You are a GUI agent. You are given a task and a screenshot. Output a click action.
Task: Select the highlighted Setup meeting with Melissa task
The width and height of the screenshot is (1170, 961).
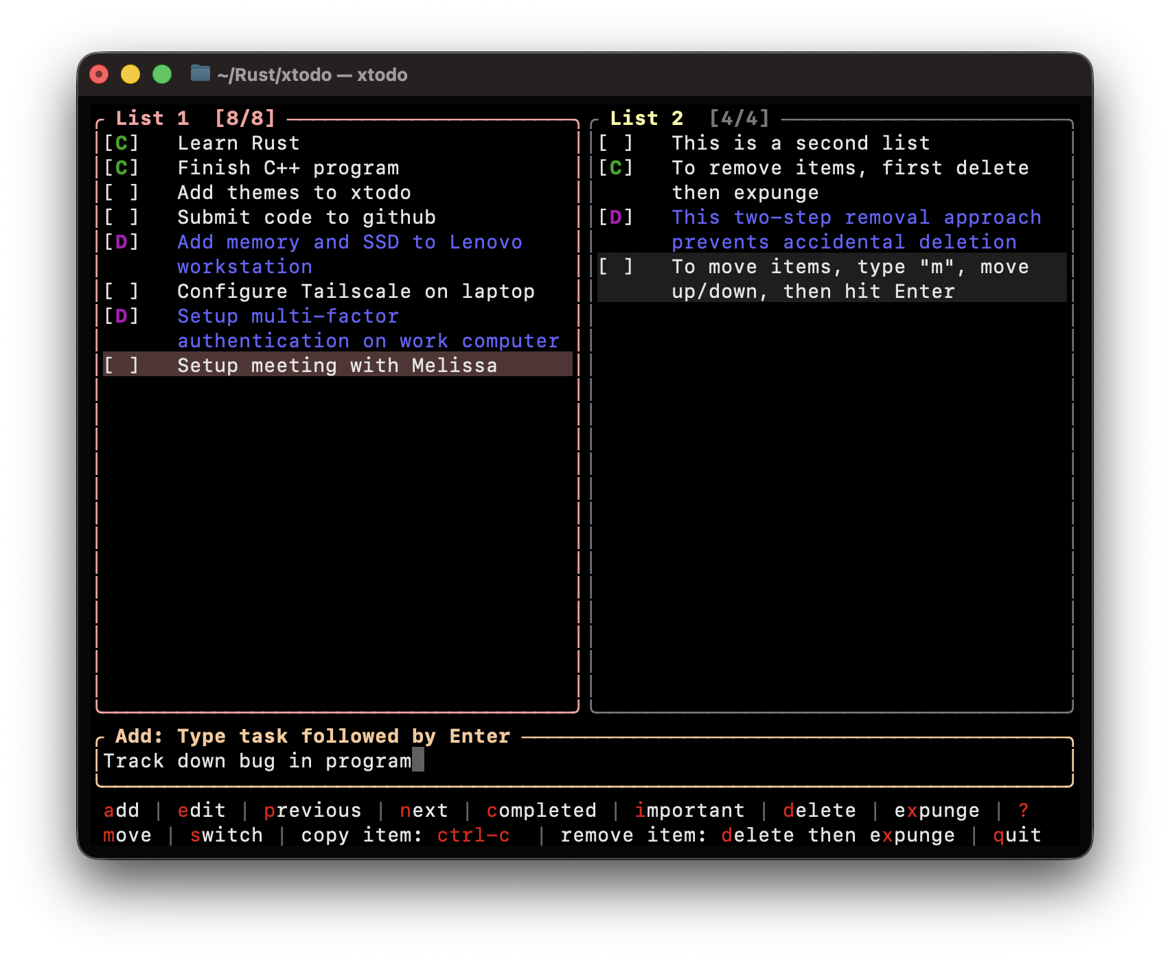pos(338,364)
